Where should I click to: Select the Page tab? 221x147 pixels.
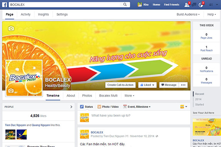tap(10, 14)
